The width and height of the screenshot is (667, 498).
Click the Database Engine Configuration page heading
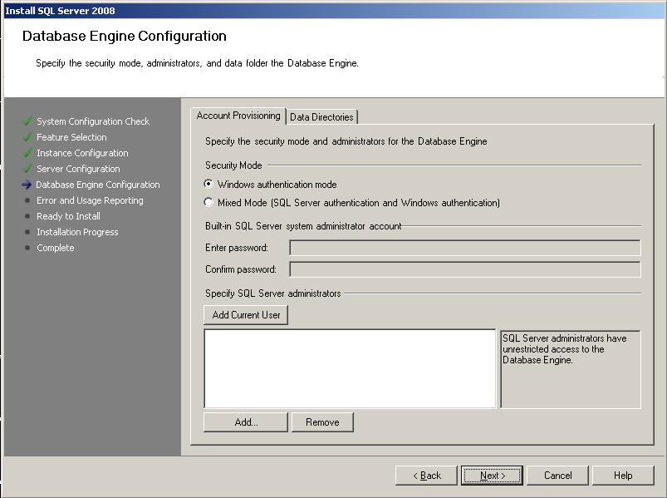125,36
